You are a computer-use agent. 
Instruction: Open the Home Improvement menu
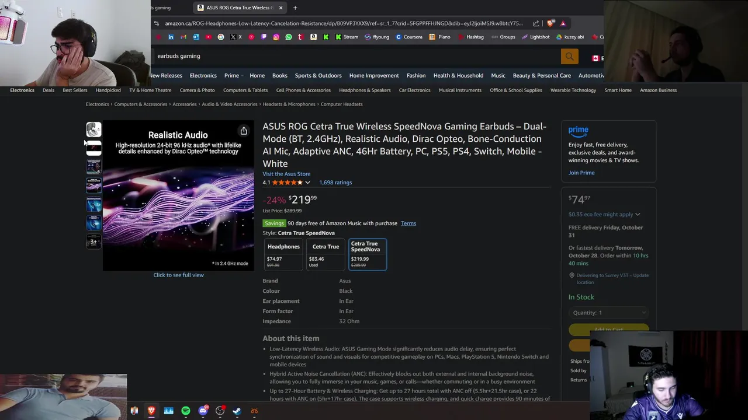[374, 75]
